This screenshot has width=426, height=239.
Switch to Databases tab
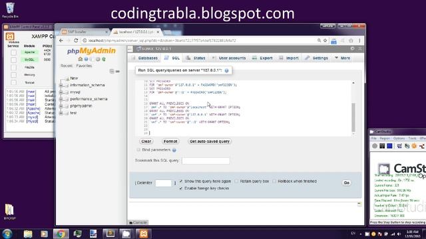coord(145,58)
